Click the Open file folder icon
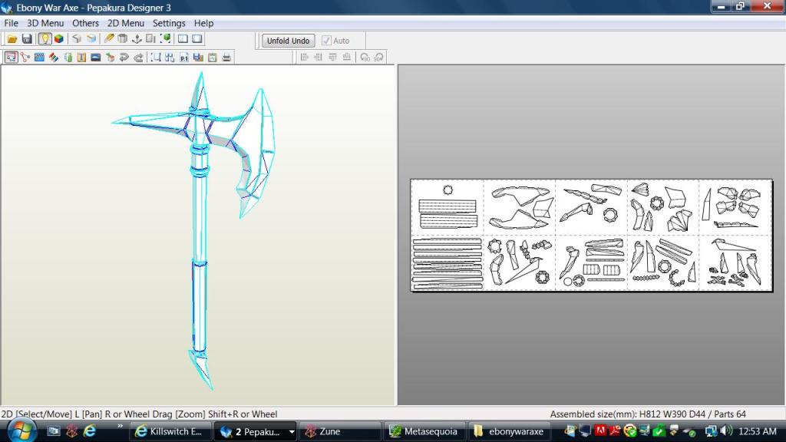This screenshot has width=786, height=442. [x=12, y=39]
